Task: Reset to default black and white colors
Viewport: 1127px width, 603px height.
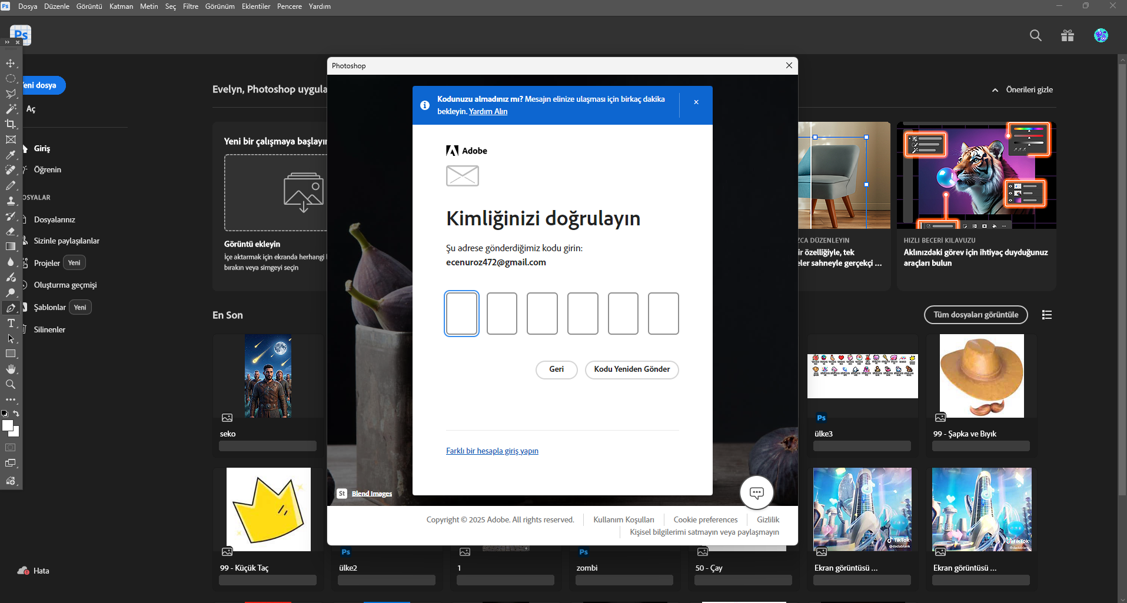Action: [5, 414]
